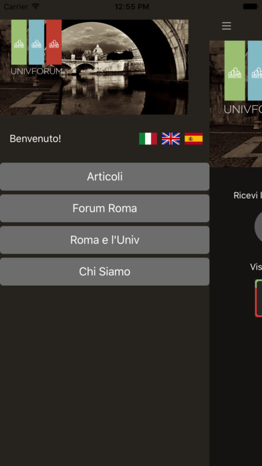Select the Italian flag language icon

click(x=148, y=139)
